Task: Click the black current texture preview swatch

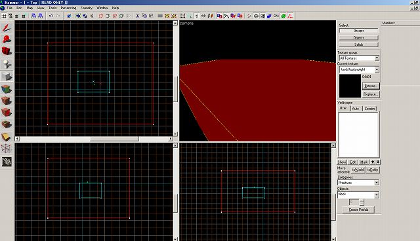Action: click(x=350, y=86)
